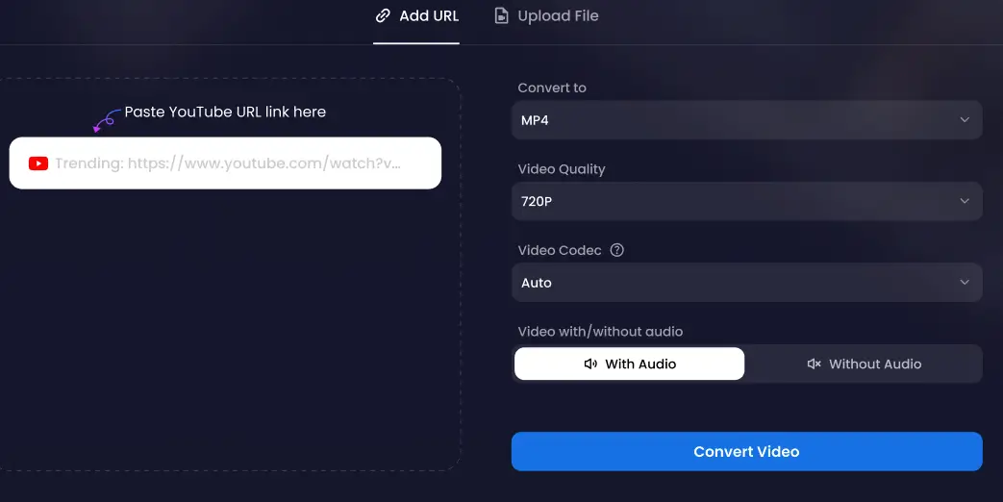
Task: Click the chevron arrow on Convert to field
Action: pos(965,120)
